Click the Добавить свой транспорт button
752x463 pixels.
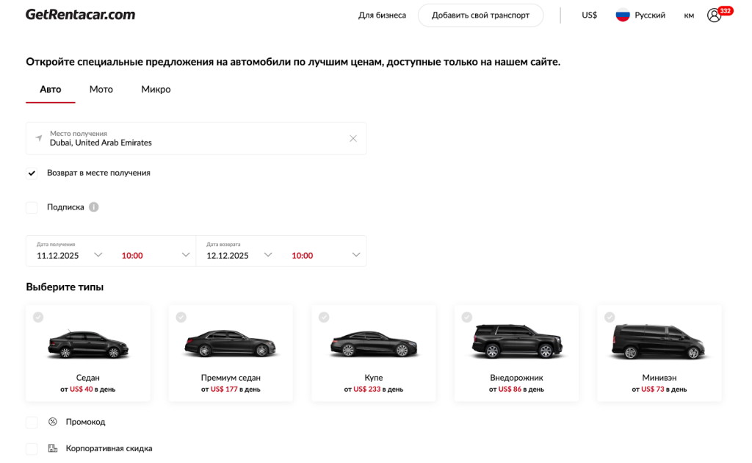[480, 14]
